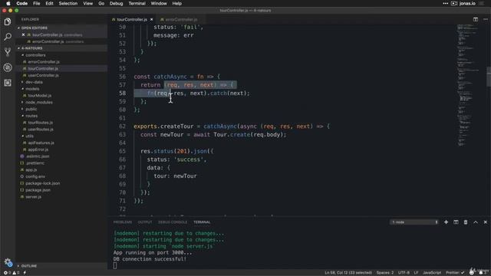The width and height of the screenshot is (491, 276).
Task: Open the Debug Console panel tab
Action: [173, 222]
